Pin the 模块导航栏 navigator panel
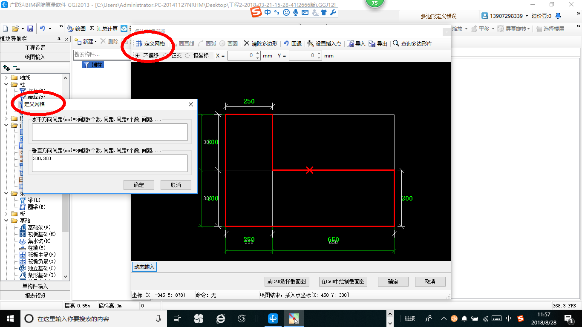This screenshot has height=327, width=582. (59, 39)
